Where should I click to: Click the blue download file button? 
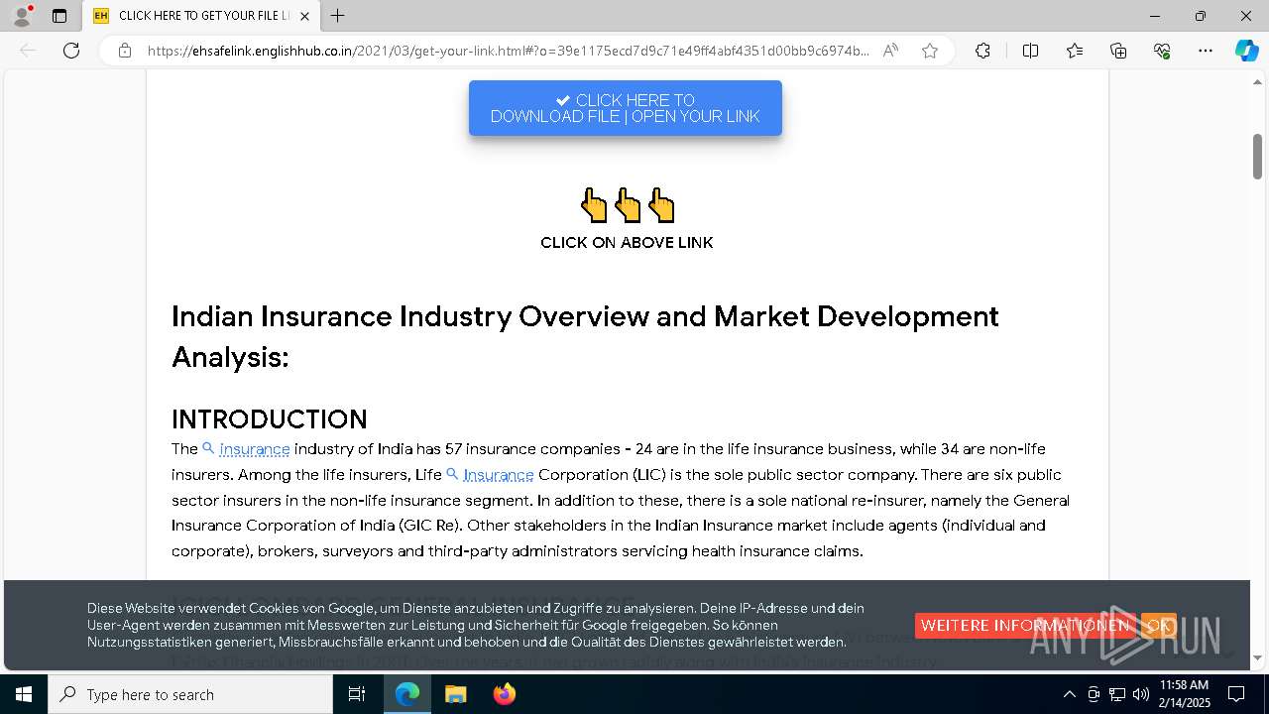click(x=626, y=108)
